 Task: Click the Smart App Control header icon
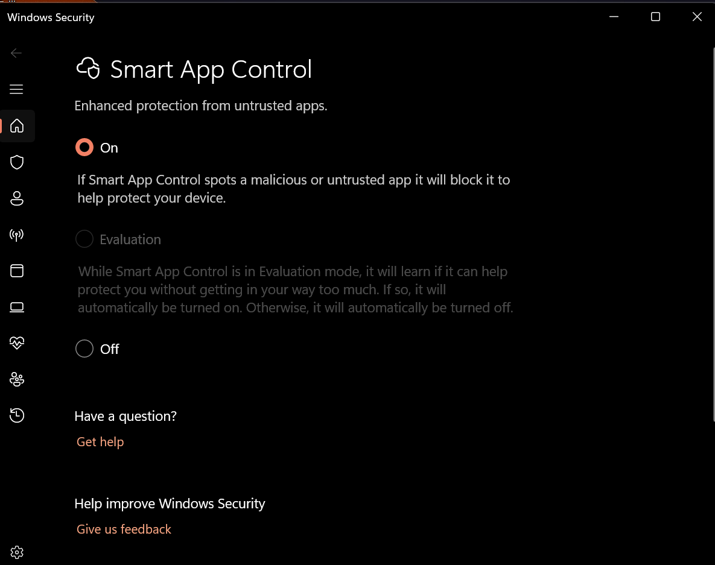[88, 69]
